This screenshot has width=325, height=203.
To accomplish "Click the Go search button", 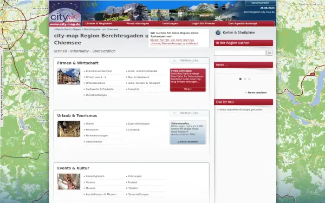I will click(269, 53).
